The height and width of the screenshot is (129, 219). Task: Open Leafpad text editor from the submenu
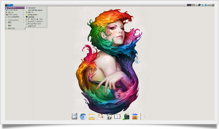click(36, 10)
